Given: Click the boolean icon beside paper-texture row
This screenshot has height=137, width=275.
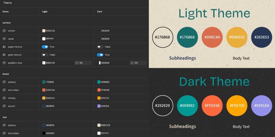Looking at the screenshot, I should click(x=4, y=47).
